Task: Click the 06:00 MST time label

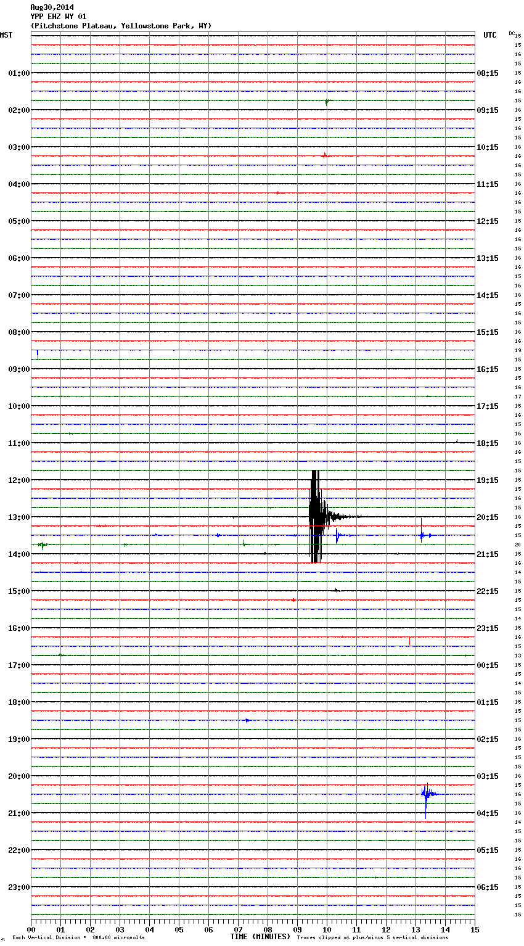Action: point(18,258)
